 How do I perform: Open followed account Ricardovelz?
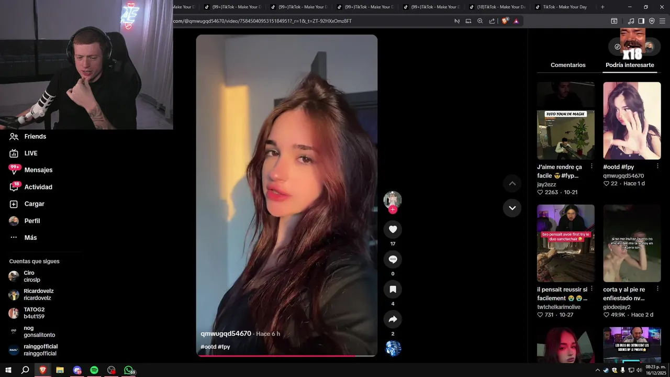point(38,294)
